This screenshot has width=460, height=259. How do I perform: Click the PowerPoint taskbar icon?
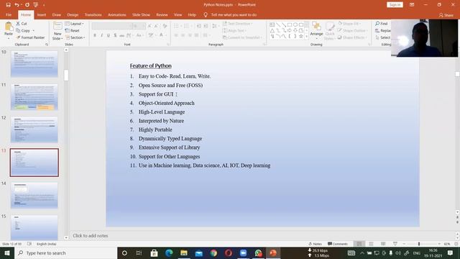point(273,253)
